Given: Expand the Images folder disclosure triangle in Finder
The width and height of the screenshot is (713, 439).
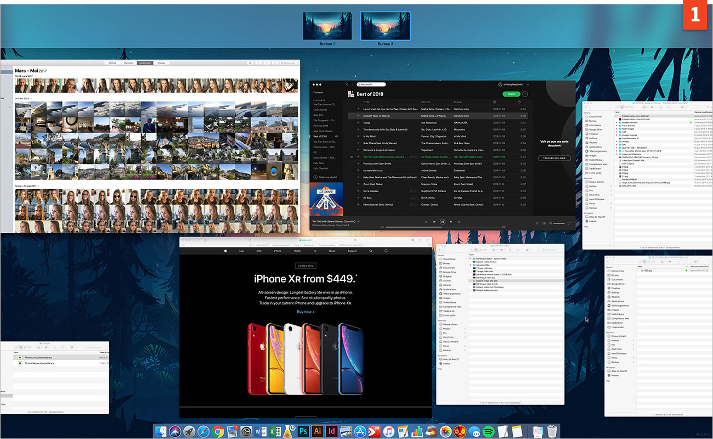Looking at the screenshot, I should coord(616,140).
